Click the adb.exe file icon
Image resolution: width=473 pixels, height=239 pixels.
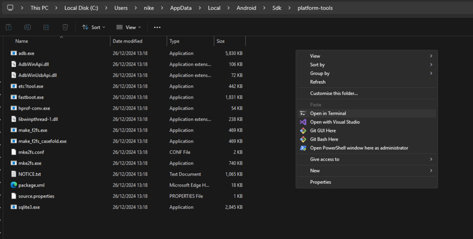pos(14,53)
